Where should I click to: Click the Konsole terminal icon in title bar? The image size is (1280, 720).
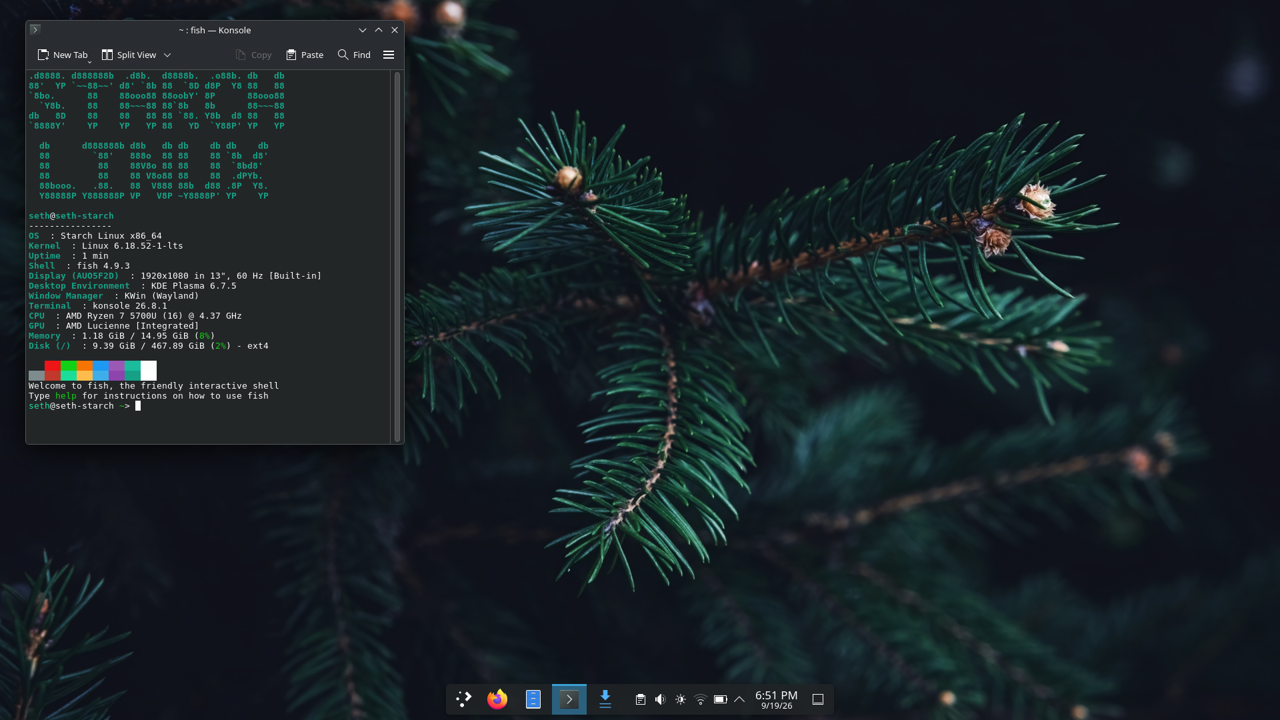pos(35,29)
